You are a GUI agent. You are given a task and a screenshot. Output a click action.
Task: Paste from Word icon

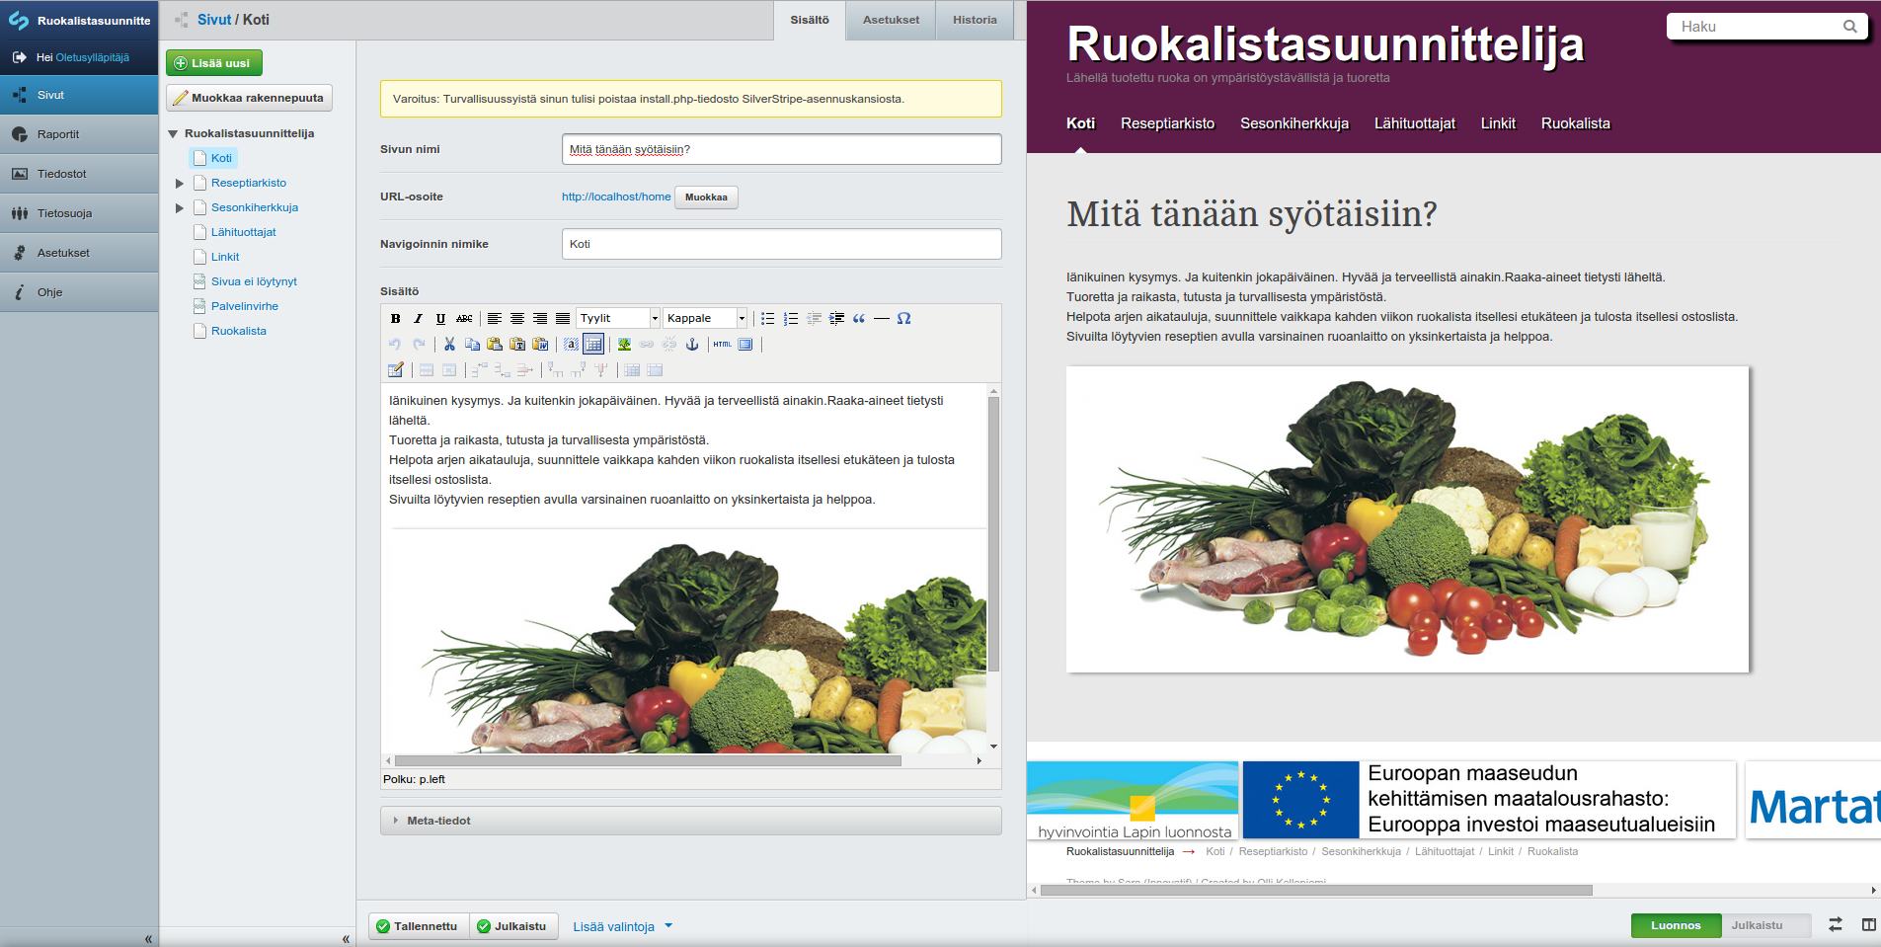pos(540,344)
